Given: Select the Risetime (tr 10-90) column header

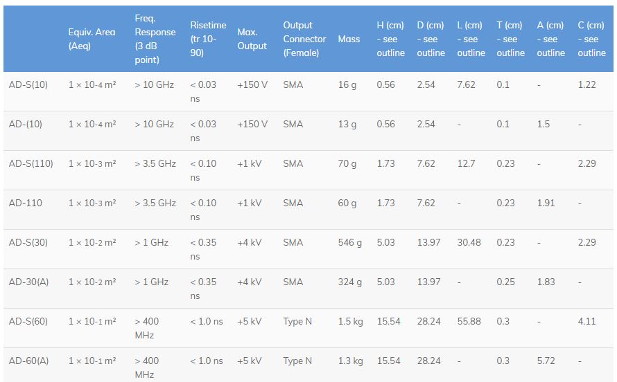Looking at the screenshot, I should (x=208, y=39).
